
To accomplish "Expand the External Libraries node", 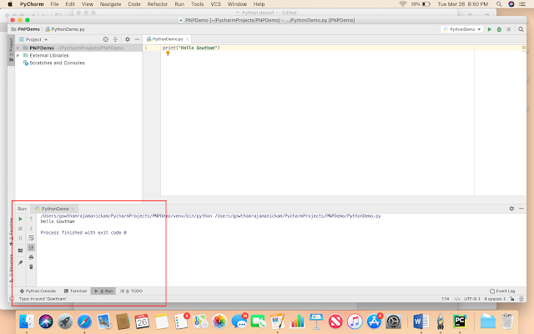I will pyautogui.click(x=18, y=55).
